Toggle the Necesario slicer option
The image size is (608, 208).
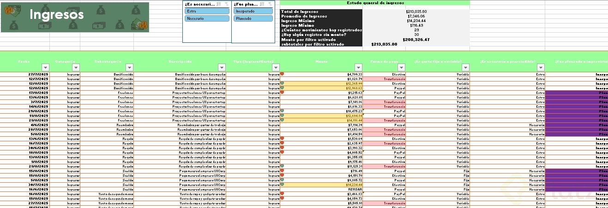point(207,18)
